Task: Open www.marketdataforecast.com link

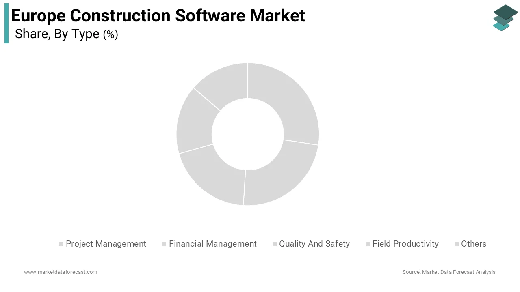Action: pos(61,272)
